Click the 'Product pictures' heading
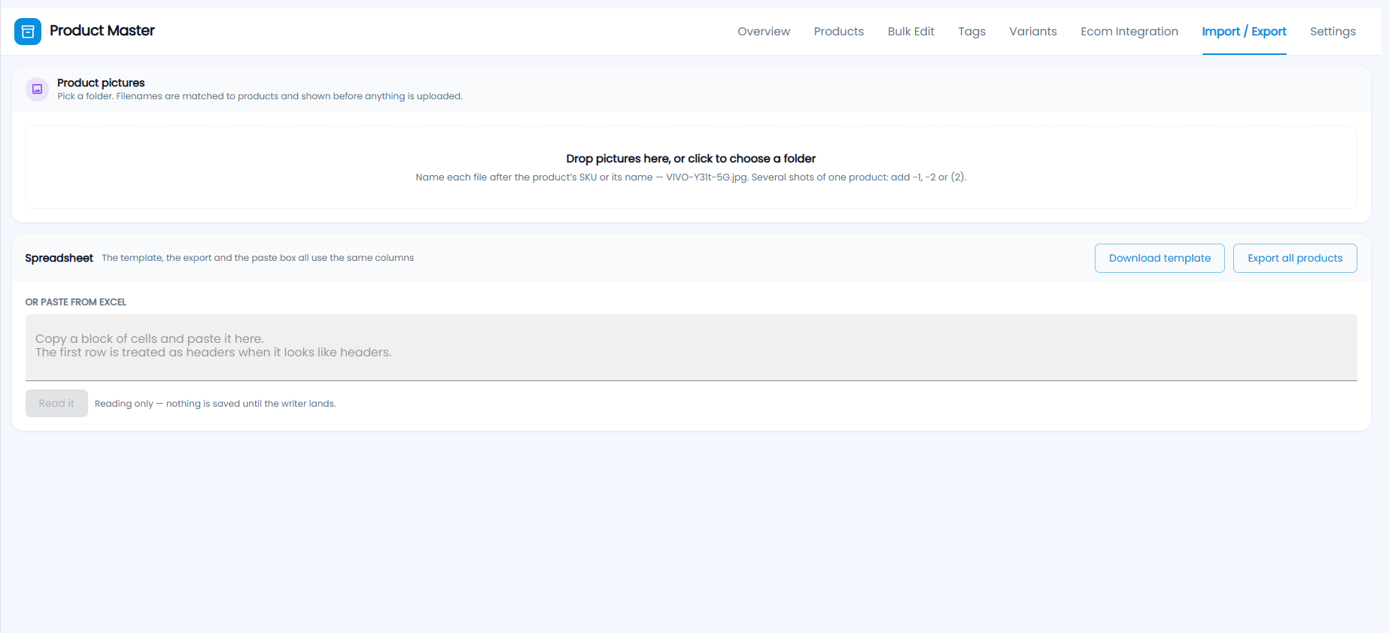 tap(101, 83)
